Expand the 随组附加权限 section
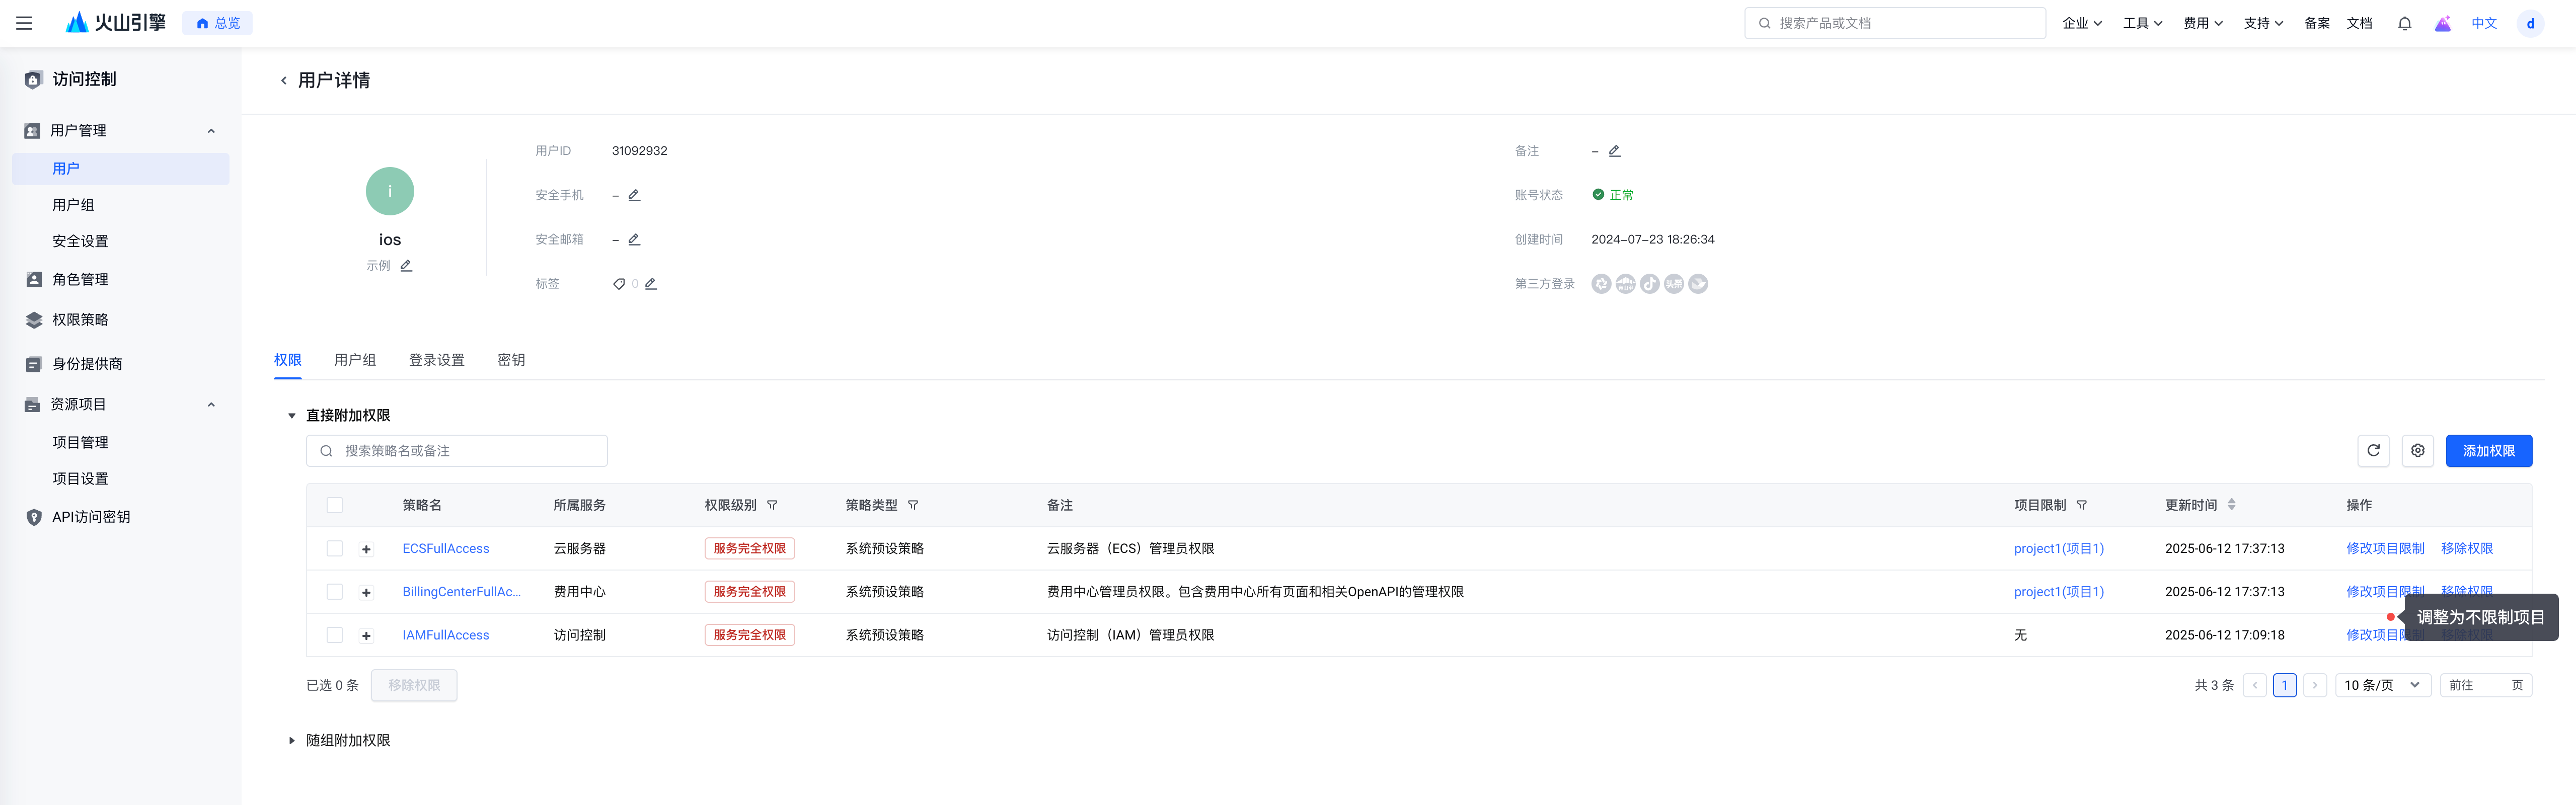The width and height of the screenshot is (2576, 805). (x=292, y=740)
